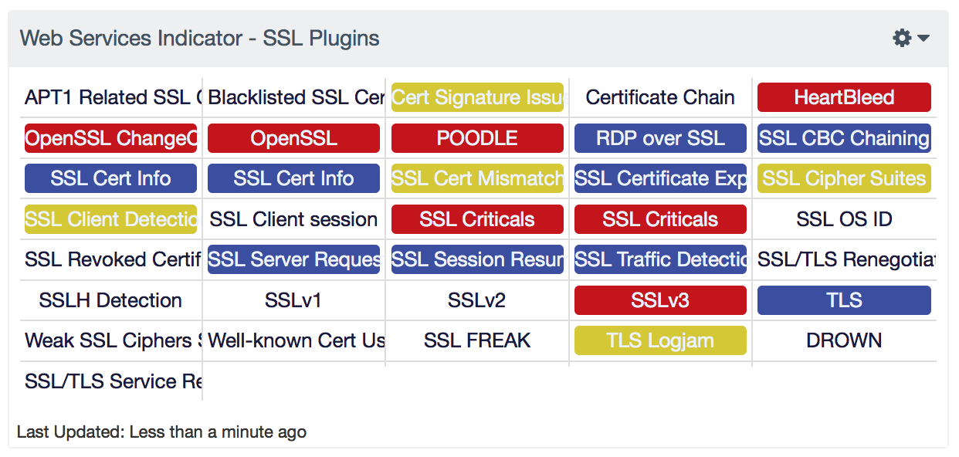The height and width of the screenshot is (457, 959).
Task: Click the Last Updated status text
Action: 161,432
